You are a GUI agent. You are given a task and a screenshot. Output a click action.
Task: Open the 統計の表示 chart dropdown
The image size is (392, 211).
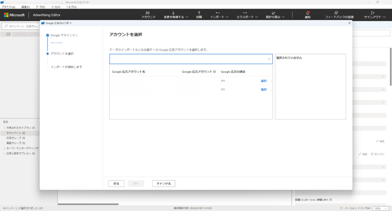point(275,15)
